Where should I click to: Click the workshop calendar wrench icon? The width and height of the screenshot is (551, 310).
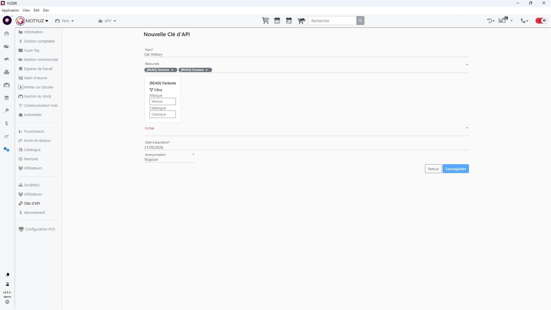[x=289, y=21]
